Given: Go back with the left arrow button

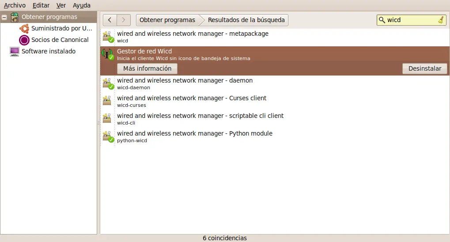Looking at the screenshot, I should pyautogui.click(x=110, y=20).
